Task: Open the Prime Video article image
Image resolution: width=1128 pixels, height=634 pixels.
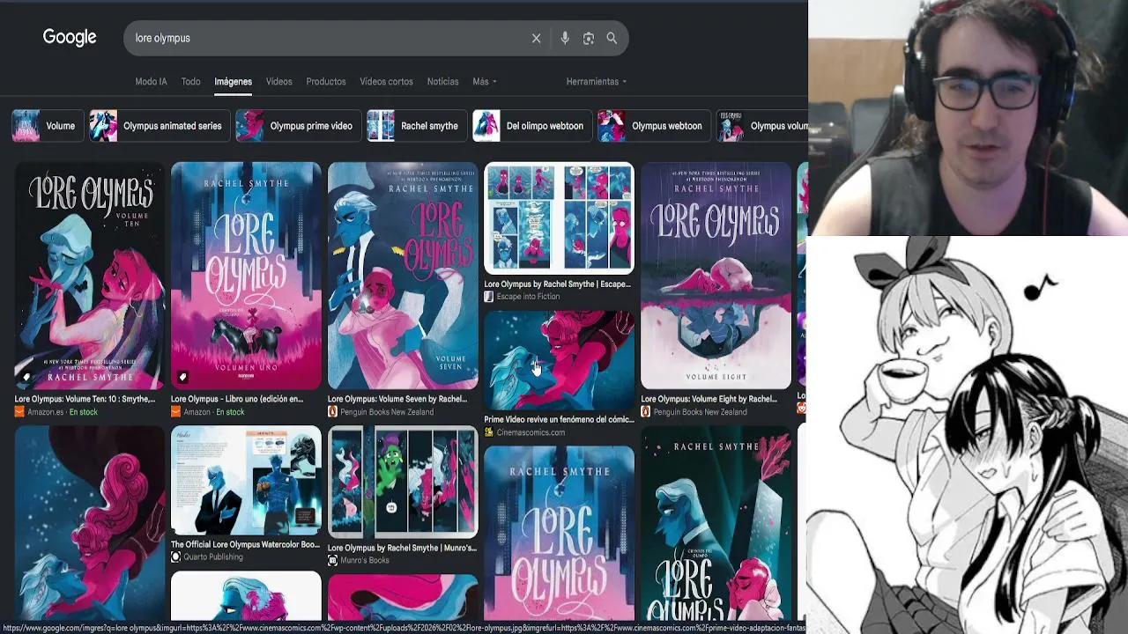Action: pyautogui.click(x=559, y=360)
